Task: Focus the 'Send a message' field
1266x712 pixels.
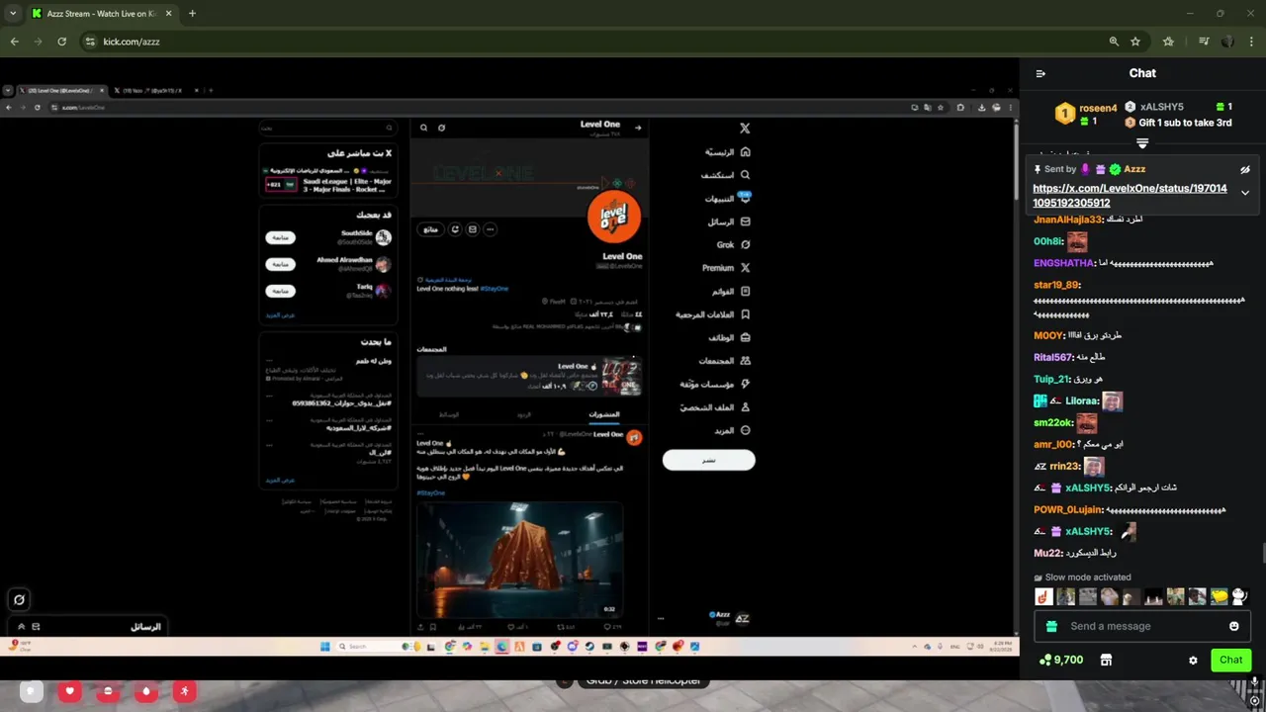Action: [x=1142, y=626]
